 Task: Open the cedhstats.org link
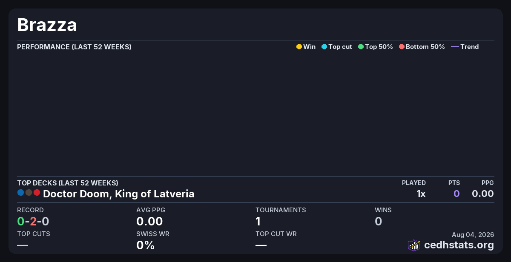click(459, 245)
